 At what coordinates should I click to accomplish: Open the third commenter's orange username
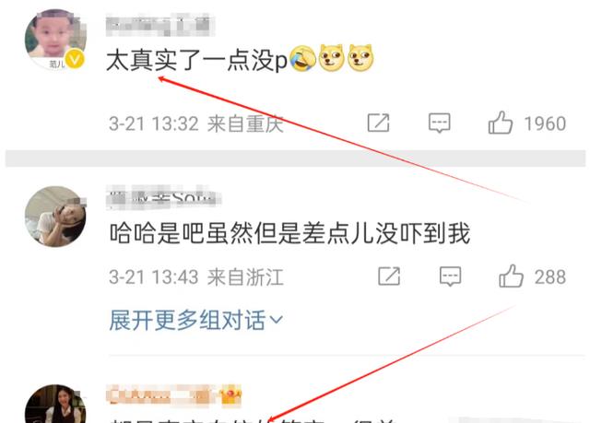[x=159, y=394]
